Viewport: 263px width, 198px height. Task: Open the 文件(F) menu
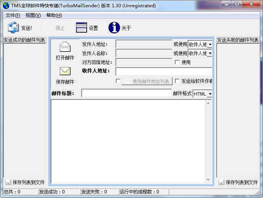pyautogui.click(x=13, y=15)
